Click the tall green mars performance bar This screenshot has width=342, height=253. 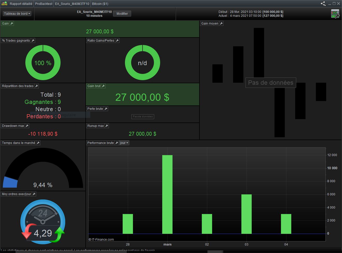[167, 194]
